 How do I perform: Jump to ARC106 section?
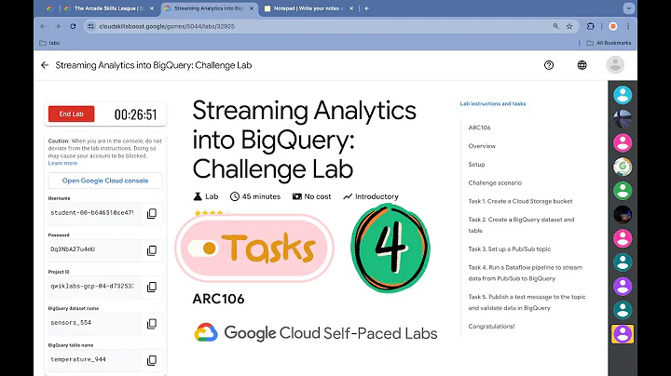point(479,128)
